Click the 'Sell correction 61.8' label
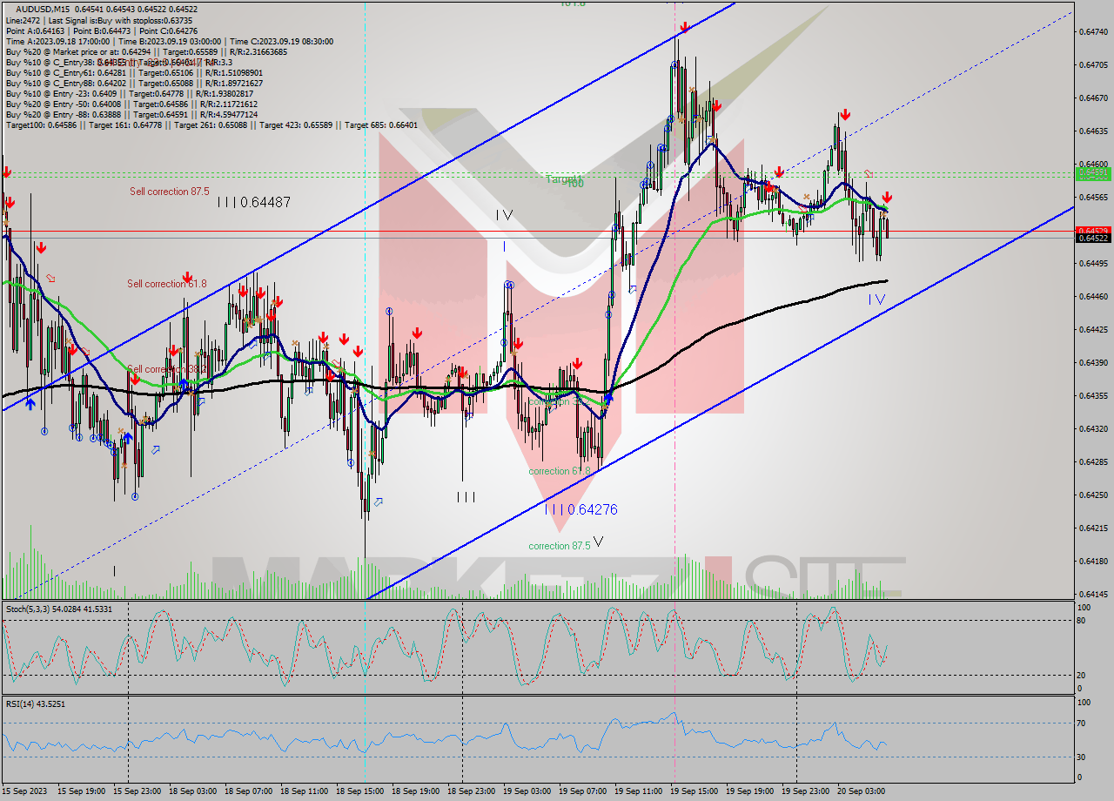This screenshot has height=801, width=1114. pos(167,284)
